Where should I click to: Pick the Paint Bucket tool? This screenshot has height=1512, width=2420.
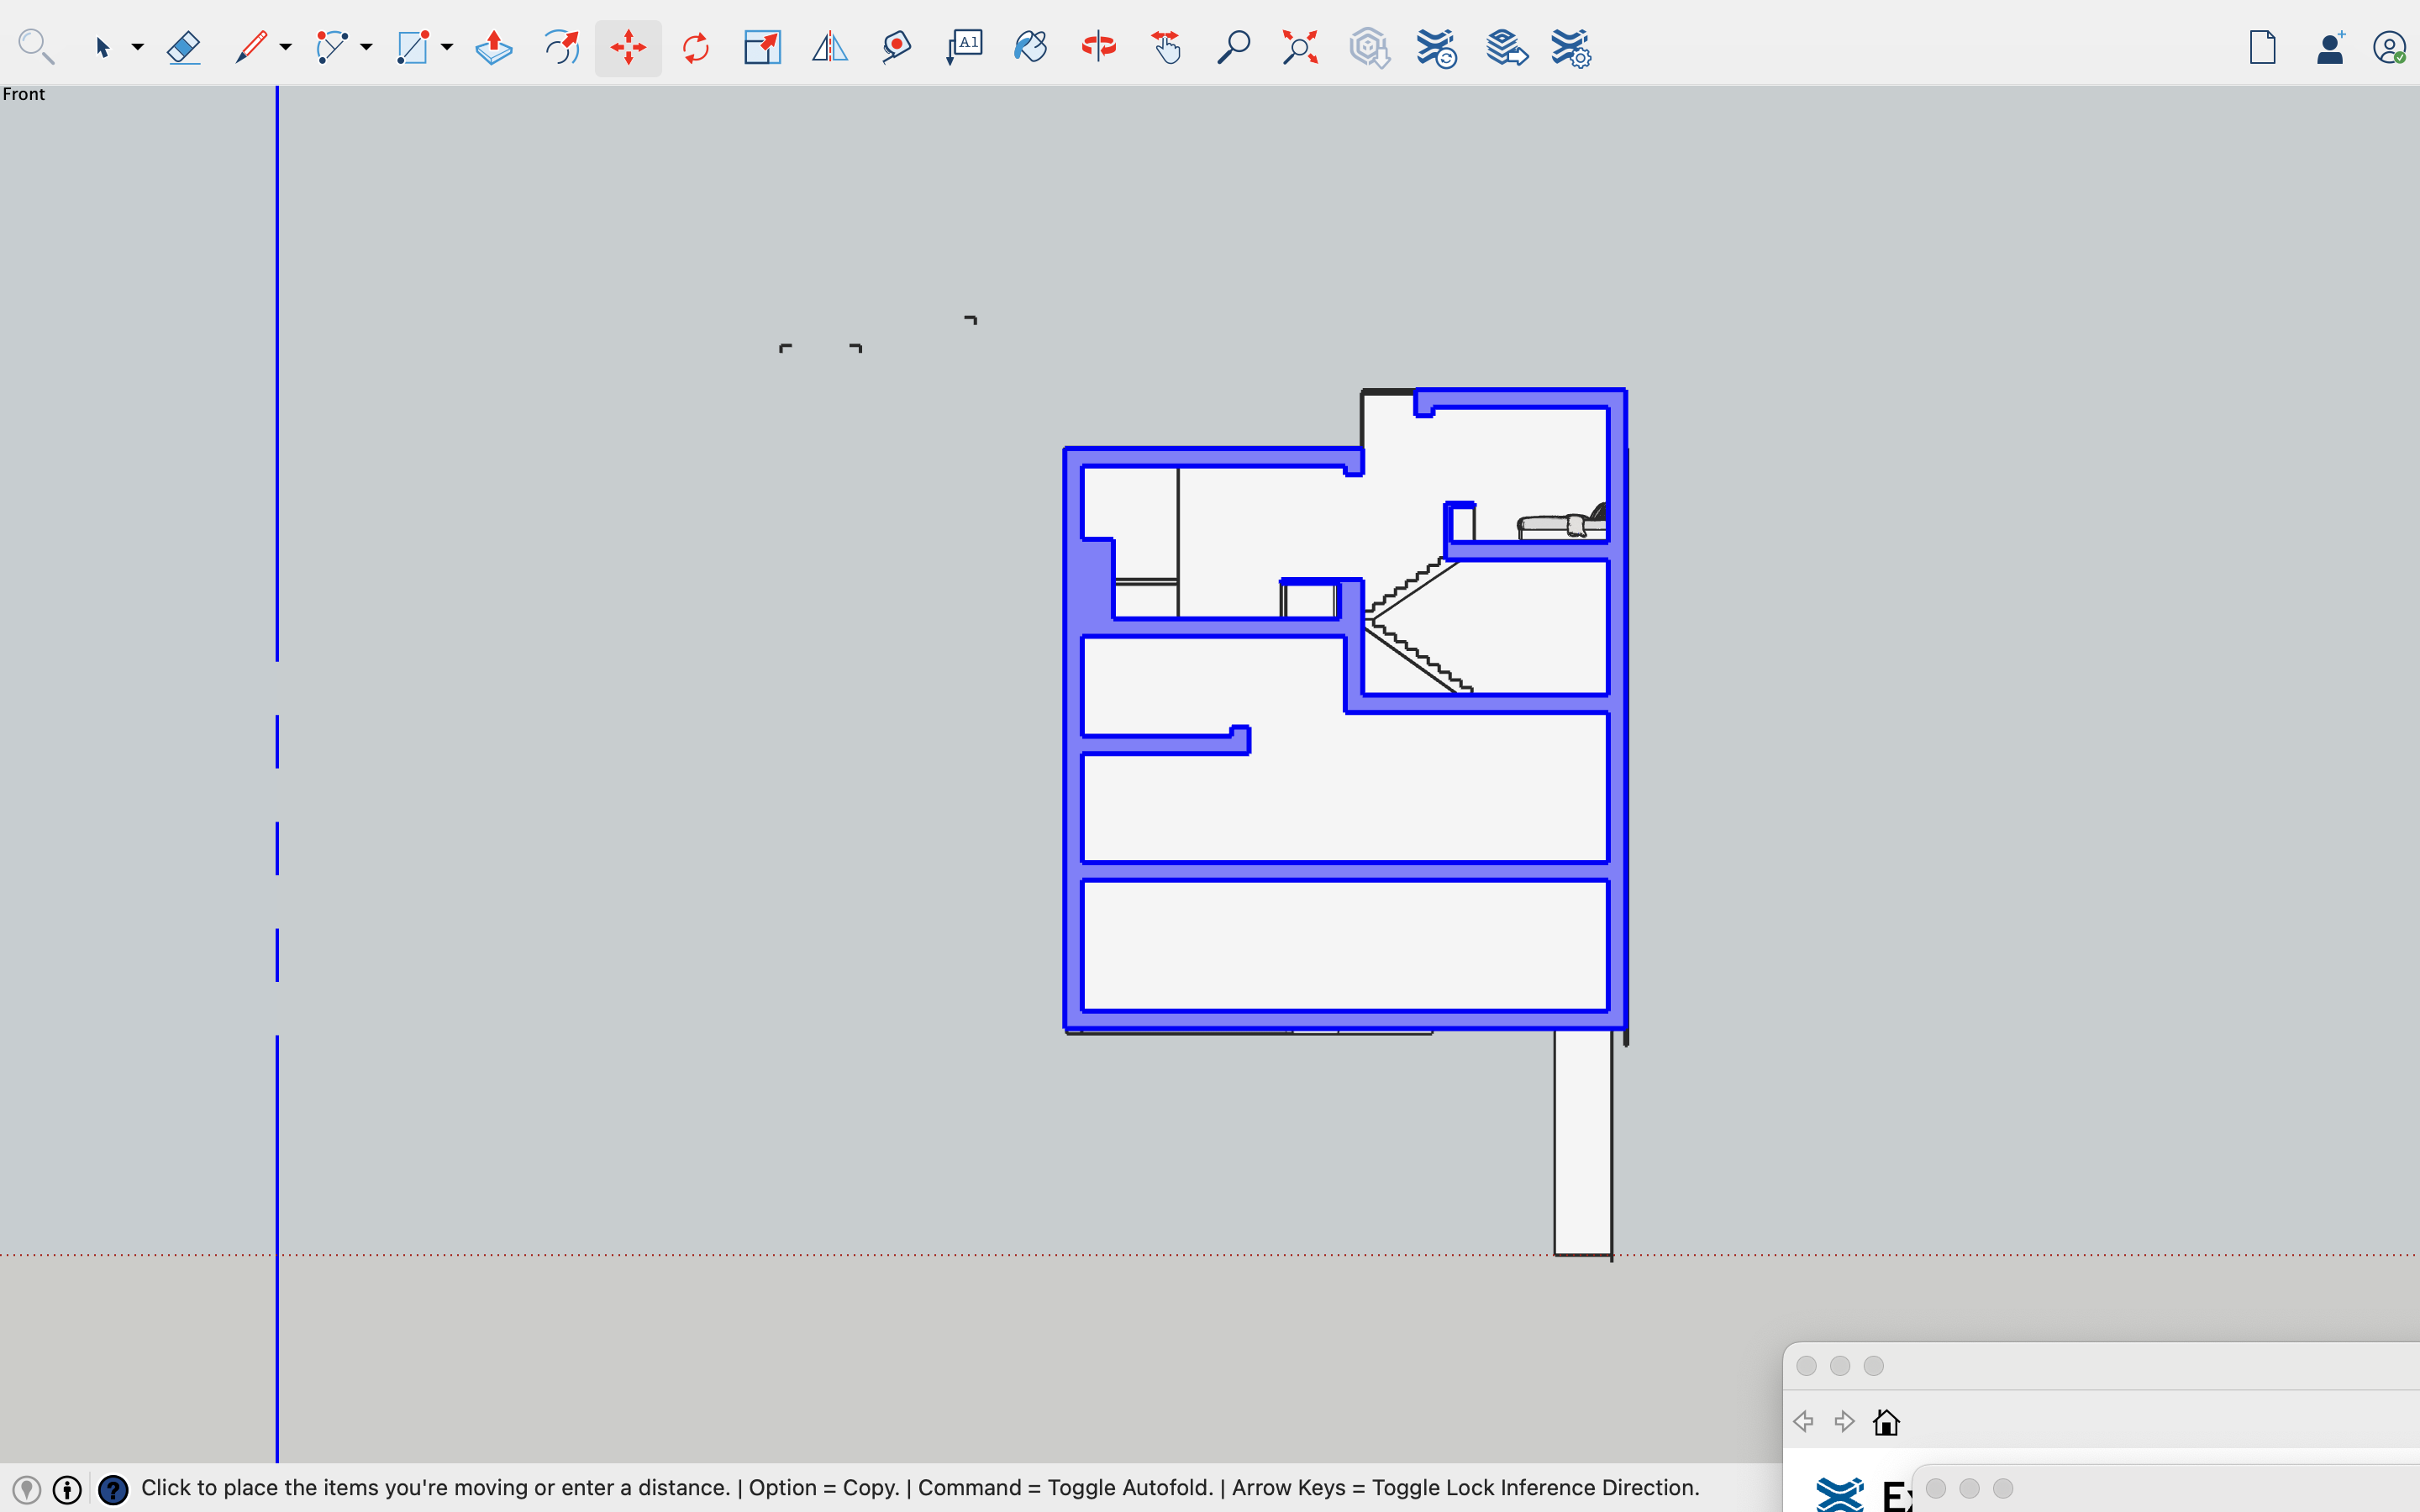click(1031, 47)
